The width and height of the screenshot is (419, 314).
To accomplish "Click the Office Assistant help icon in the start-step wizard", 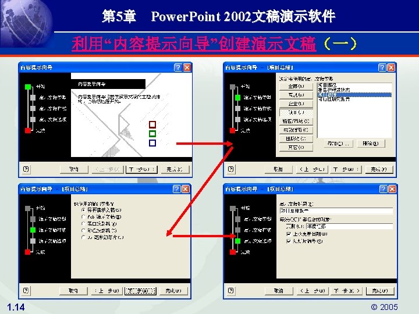I will pos(26,169).
